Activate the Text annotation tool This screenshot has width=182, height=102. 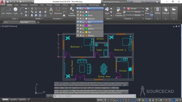coord(51,11)
